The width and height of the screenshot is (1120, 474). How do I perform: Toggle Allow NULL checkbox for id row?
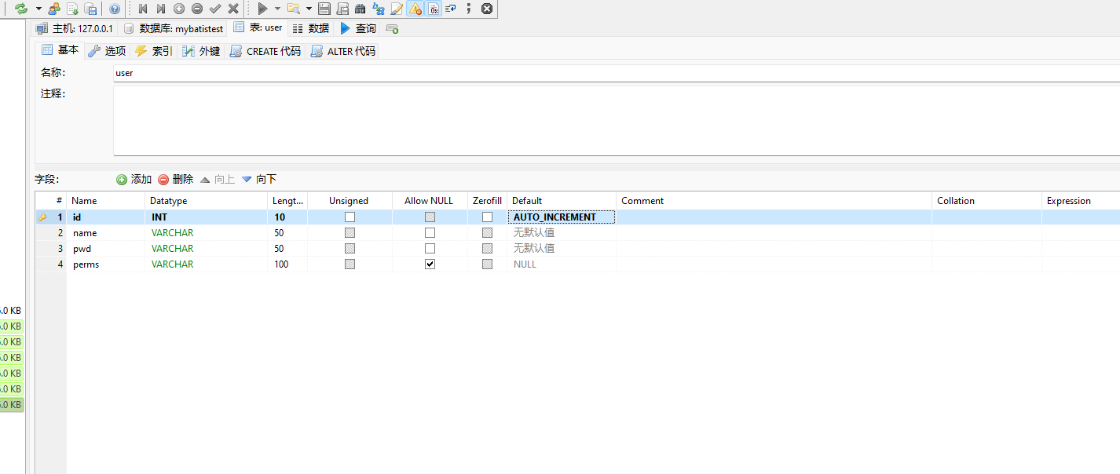tap(430, 217)
